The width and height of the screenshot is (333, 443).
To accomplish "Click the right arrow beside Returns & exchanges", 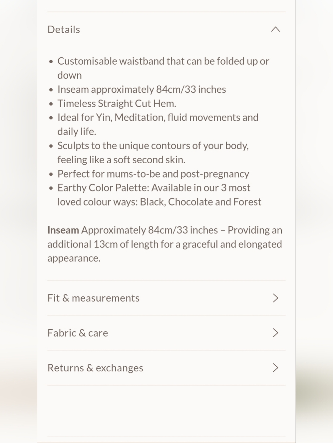I will click(275, 368).
